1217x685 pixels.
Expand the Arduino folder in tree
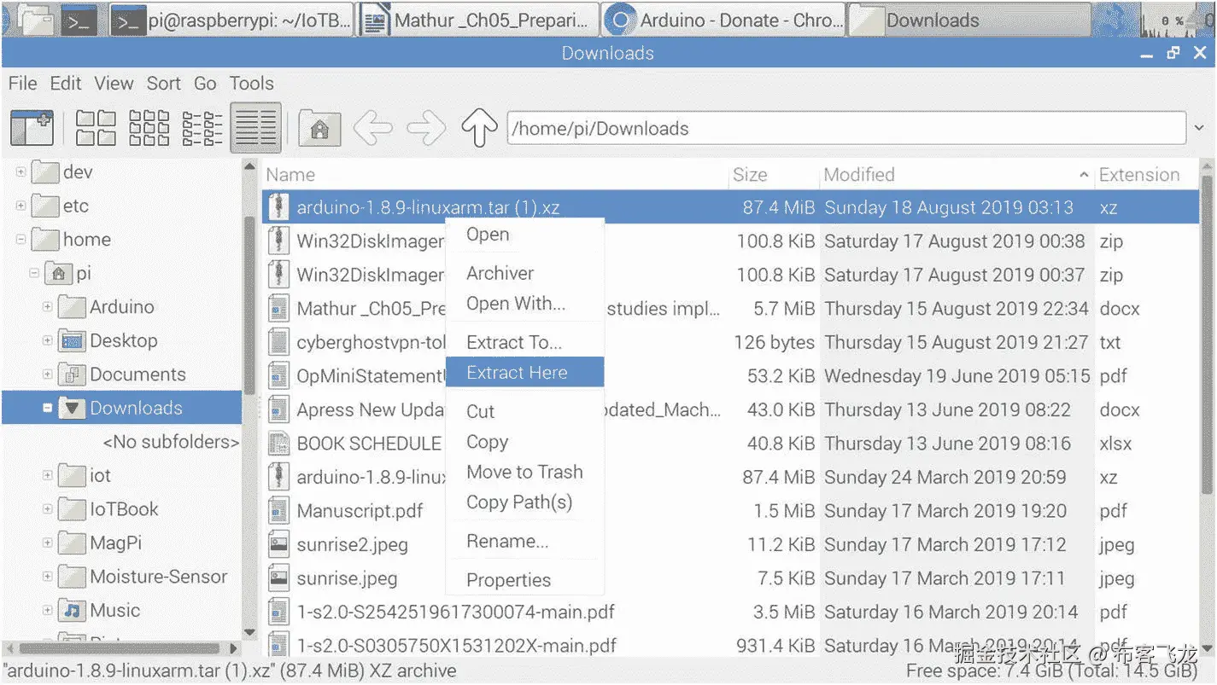[48, 307]
